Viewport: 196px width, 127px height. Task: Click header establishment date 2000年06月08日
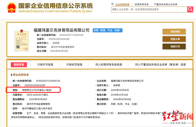pos(59,51)
